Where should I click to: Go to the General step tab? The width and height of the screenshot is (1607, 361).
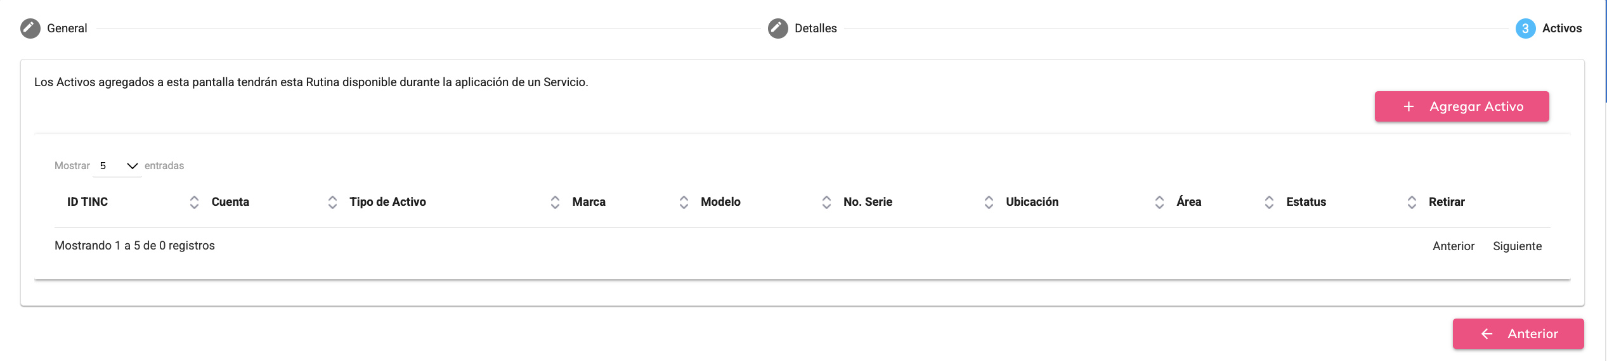click(x=67, y=28)
